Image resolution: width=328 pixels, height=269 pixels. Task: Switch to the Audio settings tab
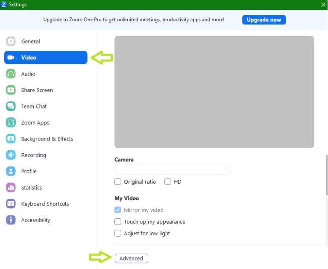pos(46,74)
